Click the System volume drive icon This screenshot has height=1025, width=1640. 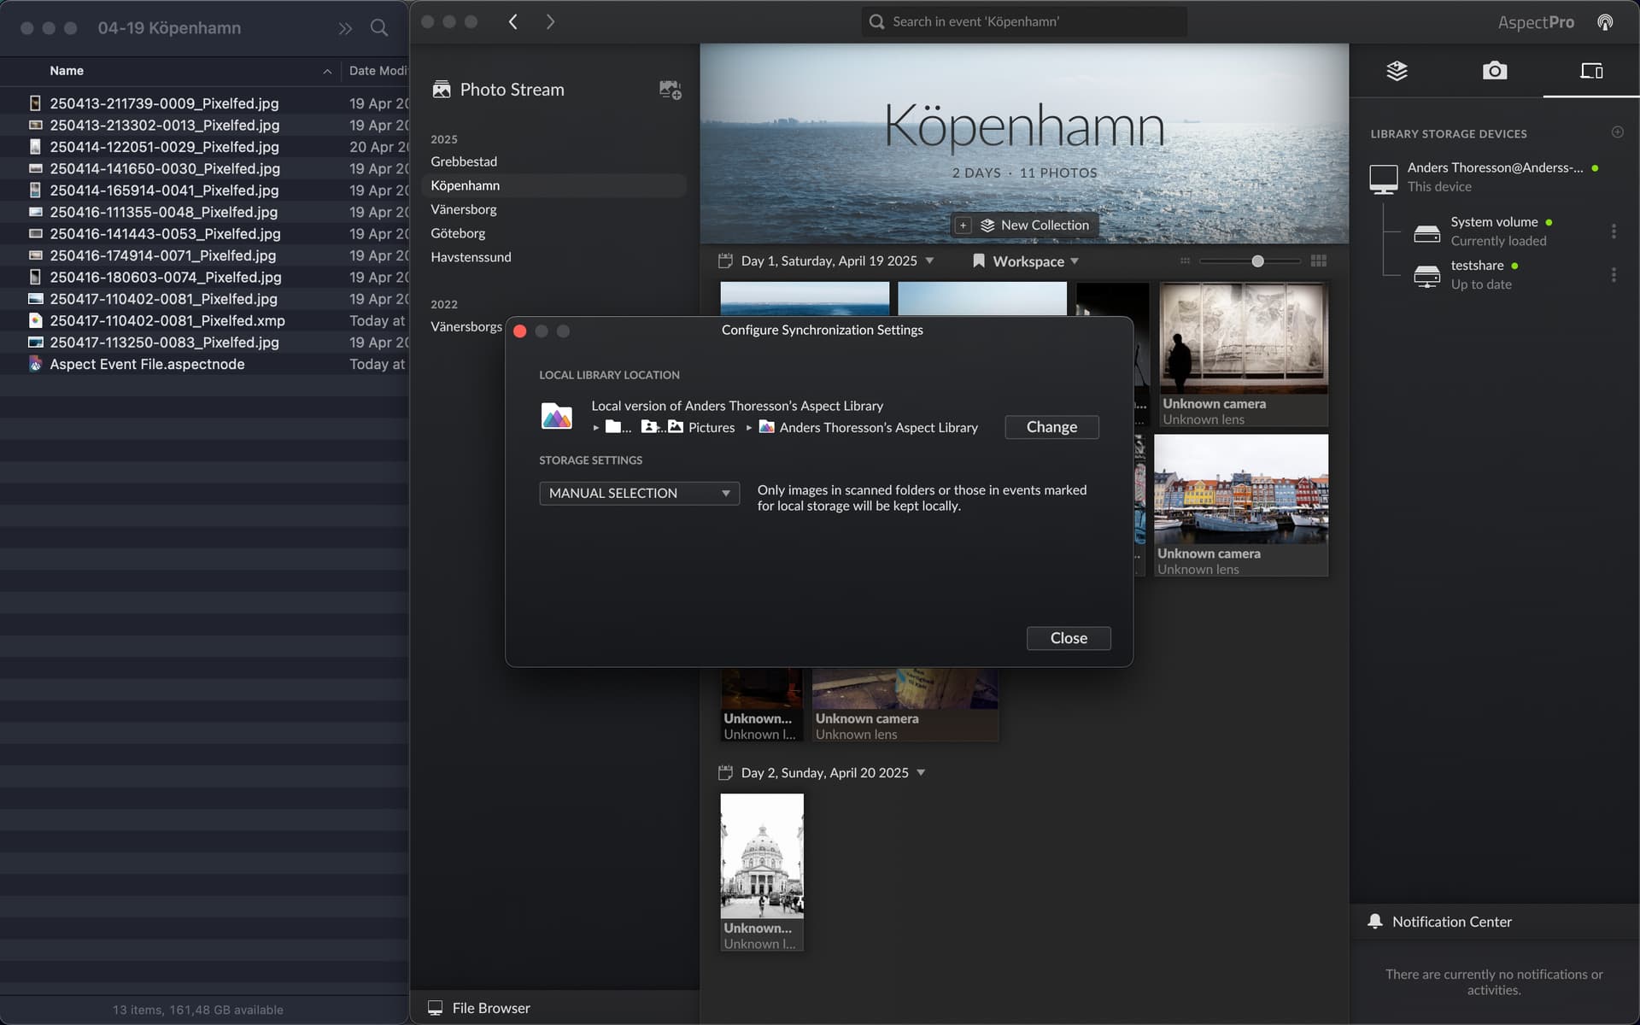pos(1426,232)
